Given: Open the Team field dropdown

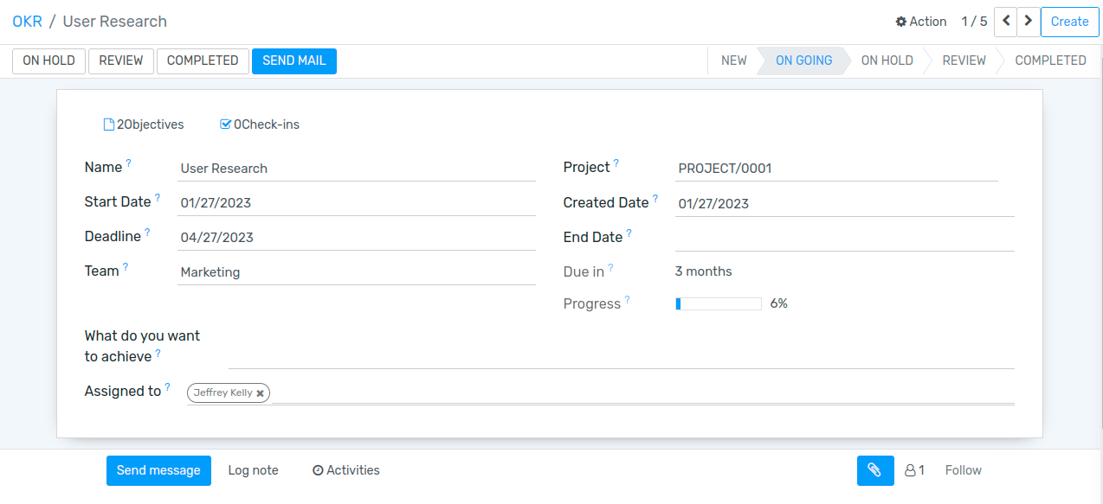Looking at the screenshot, I should click(356, 272).
